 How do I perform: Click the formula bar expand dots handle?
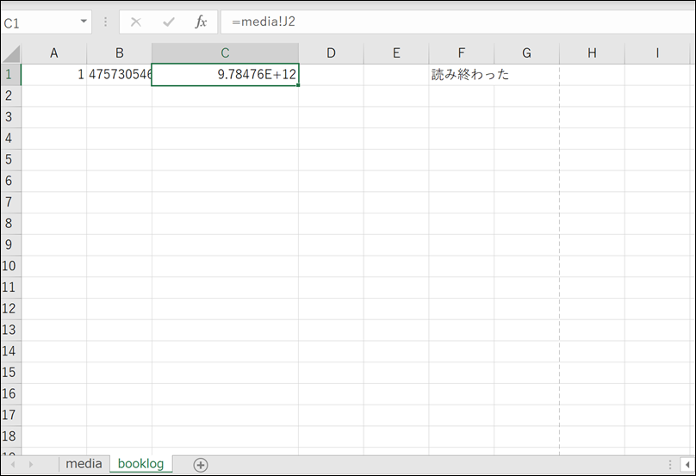(x=105, y=22)
